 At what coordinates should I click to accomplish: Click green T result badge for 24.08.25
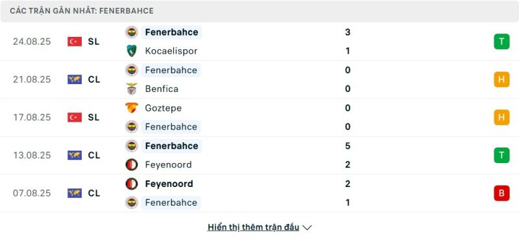pos(501,41)
